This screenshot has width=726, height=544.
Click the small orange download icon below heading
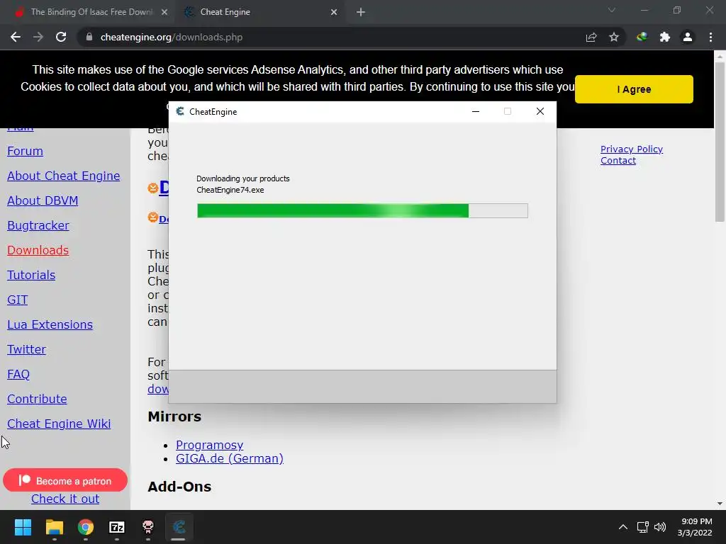click(x=153, y=217)
